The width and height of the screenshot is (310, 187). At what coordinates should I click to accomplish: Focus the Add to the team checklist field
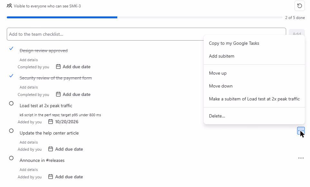pos(146,34)
